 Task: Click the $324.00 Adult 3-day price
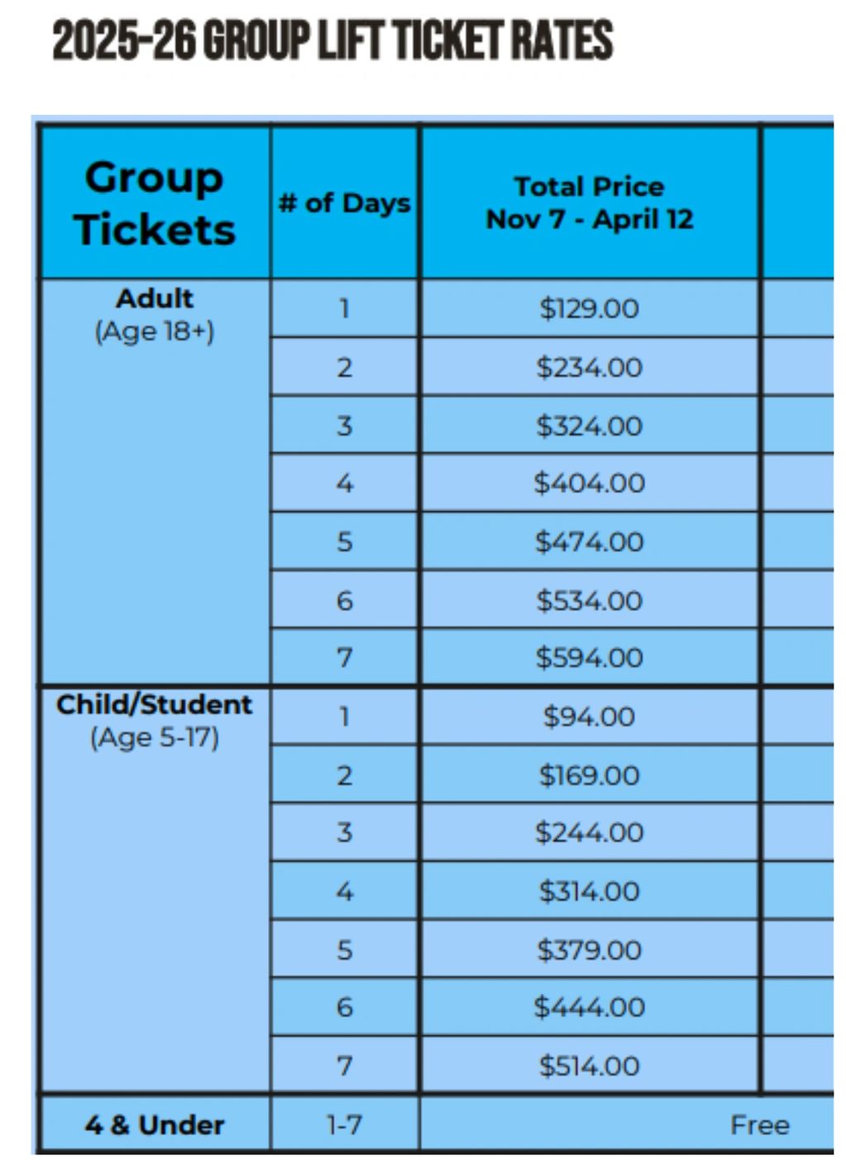[x=589, y=426]
